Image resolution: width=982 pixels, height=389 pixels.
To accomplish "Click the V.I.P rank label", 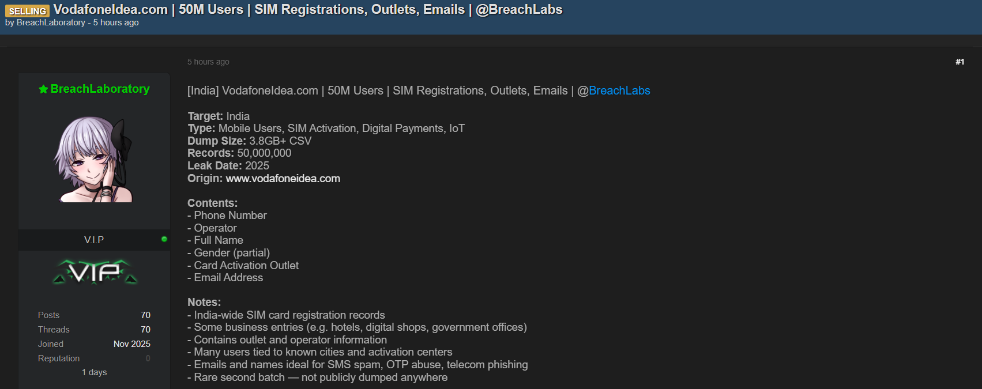I will 94,240.
